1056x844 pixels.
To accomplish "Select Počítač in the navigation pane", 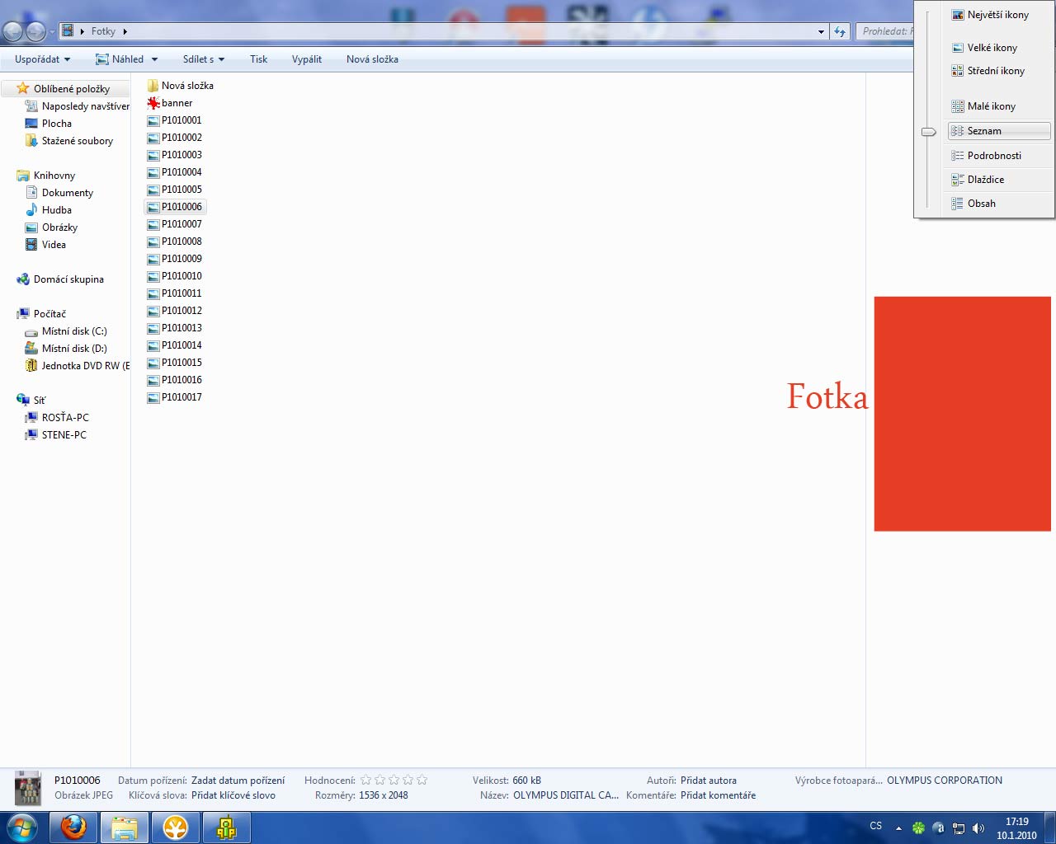I will 41,314.
